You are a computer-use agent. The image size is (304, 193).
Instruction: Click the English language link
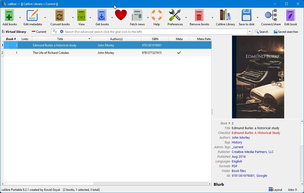click(x=237, y=161)
